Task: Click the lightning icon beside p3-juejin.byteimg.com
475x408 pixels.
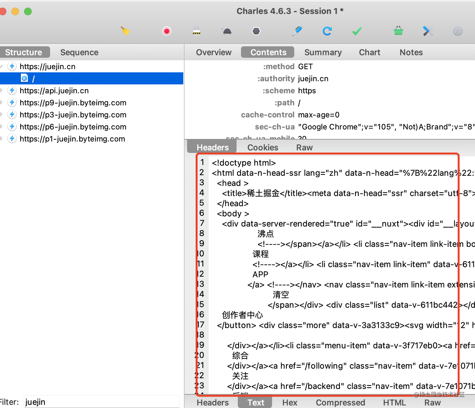Action: 12,115
